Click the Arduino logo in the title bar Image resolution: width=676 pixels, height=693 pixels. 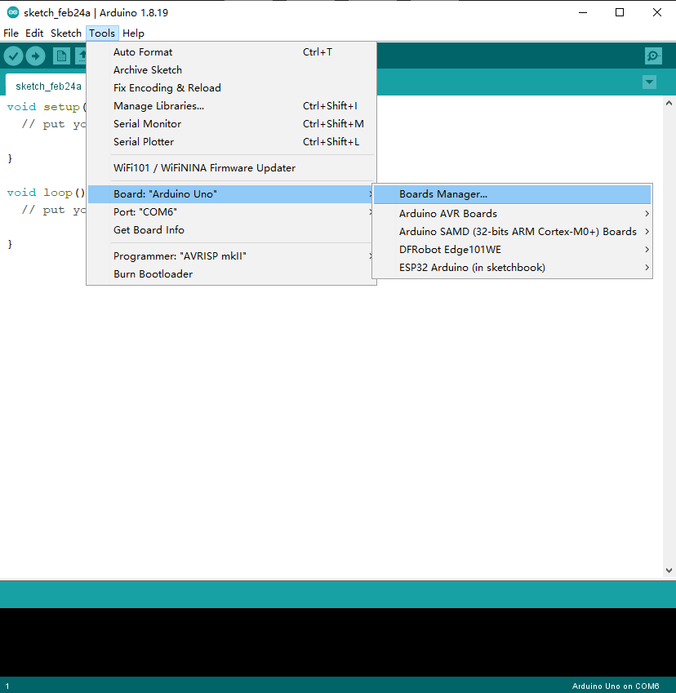point(13,12)
